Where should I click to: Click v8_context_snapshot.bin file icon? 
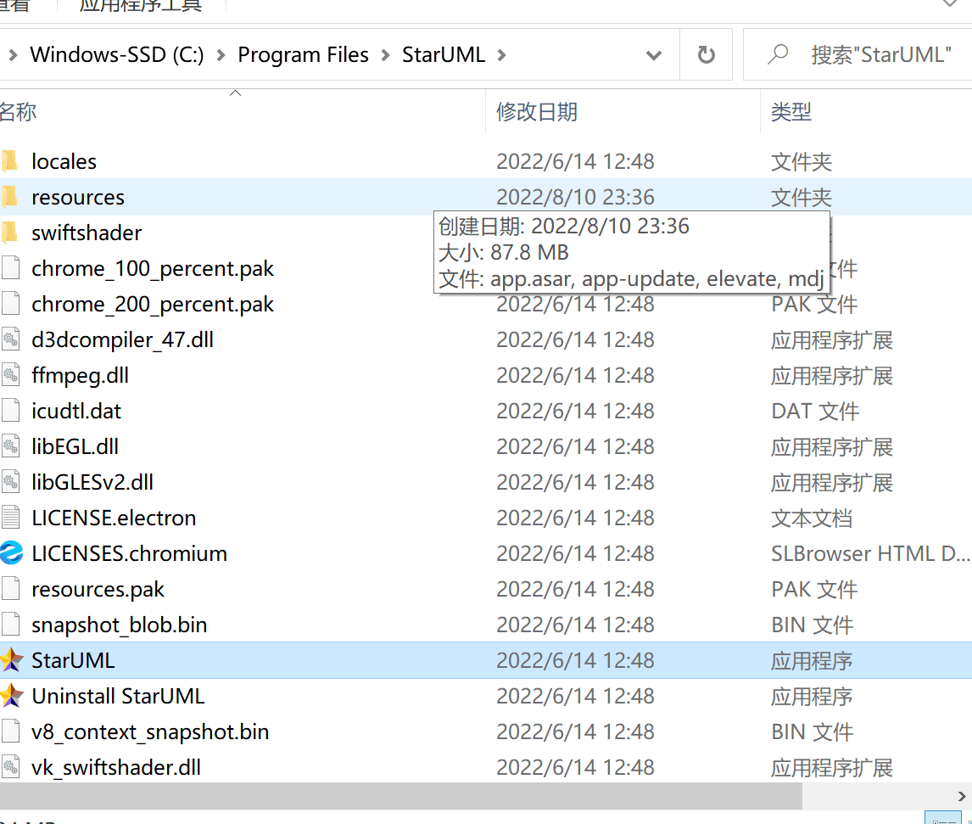tap(10, 732)
